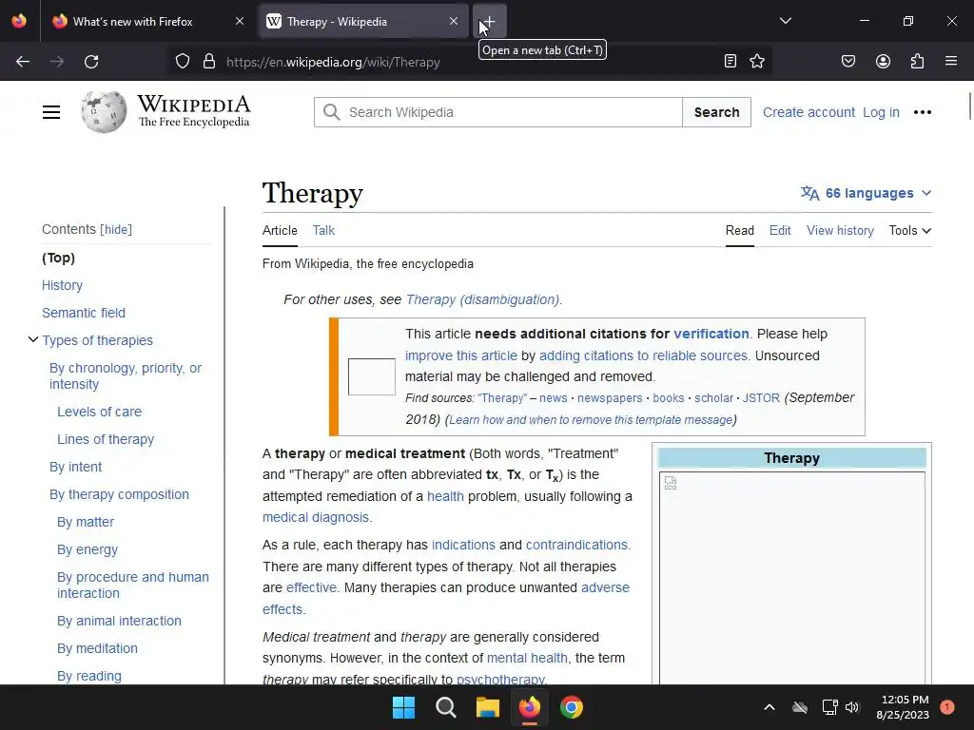
Task: Toggle reader view icon in address bar
Action: 730,61
